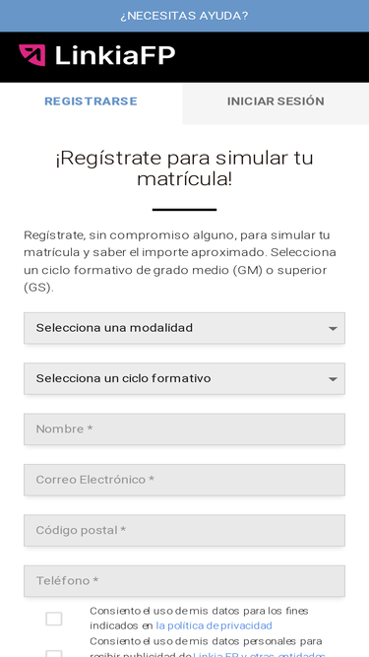This screenshot has width=369, height=657.
Task: Click the black divider line under heading
Action: tap(185, 210)
